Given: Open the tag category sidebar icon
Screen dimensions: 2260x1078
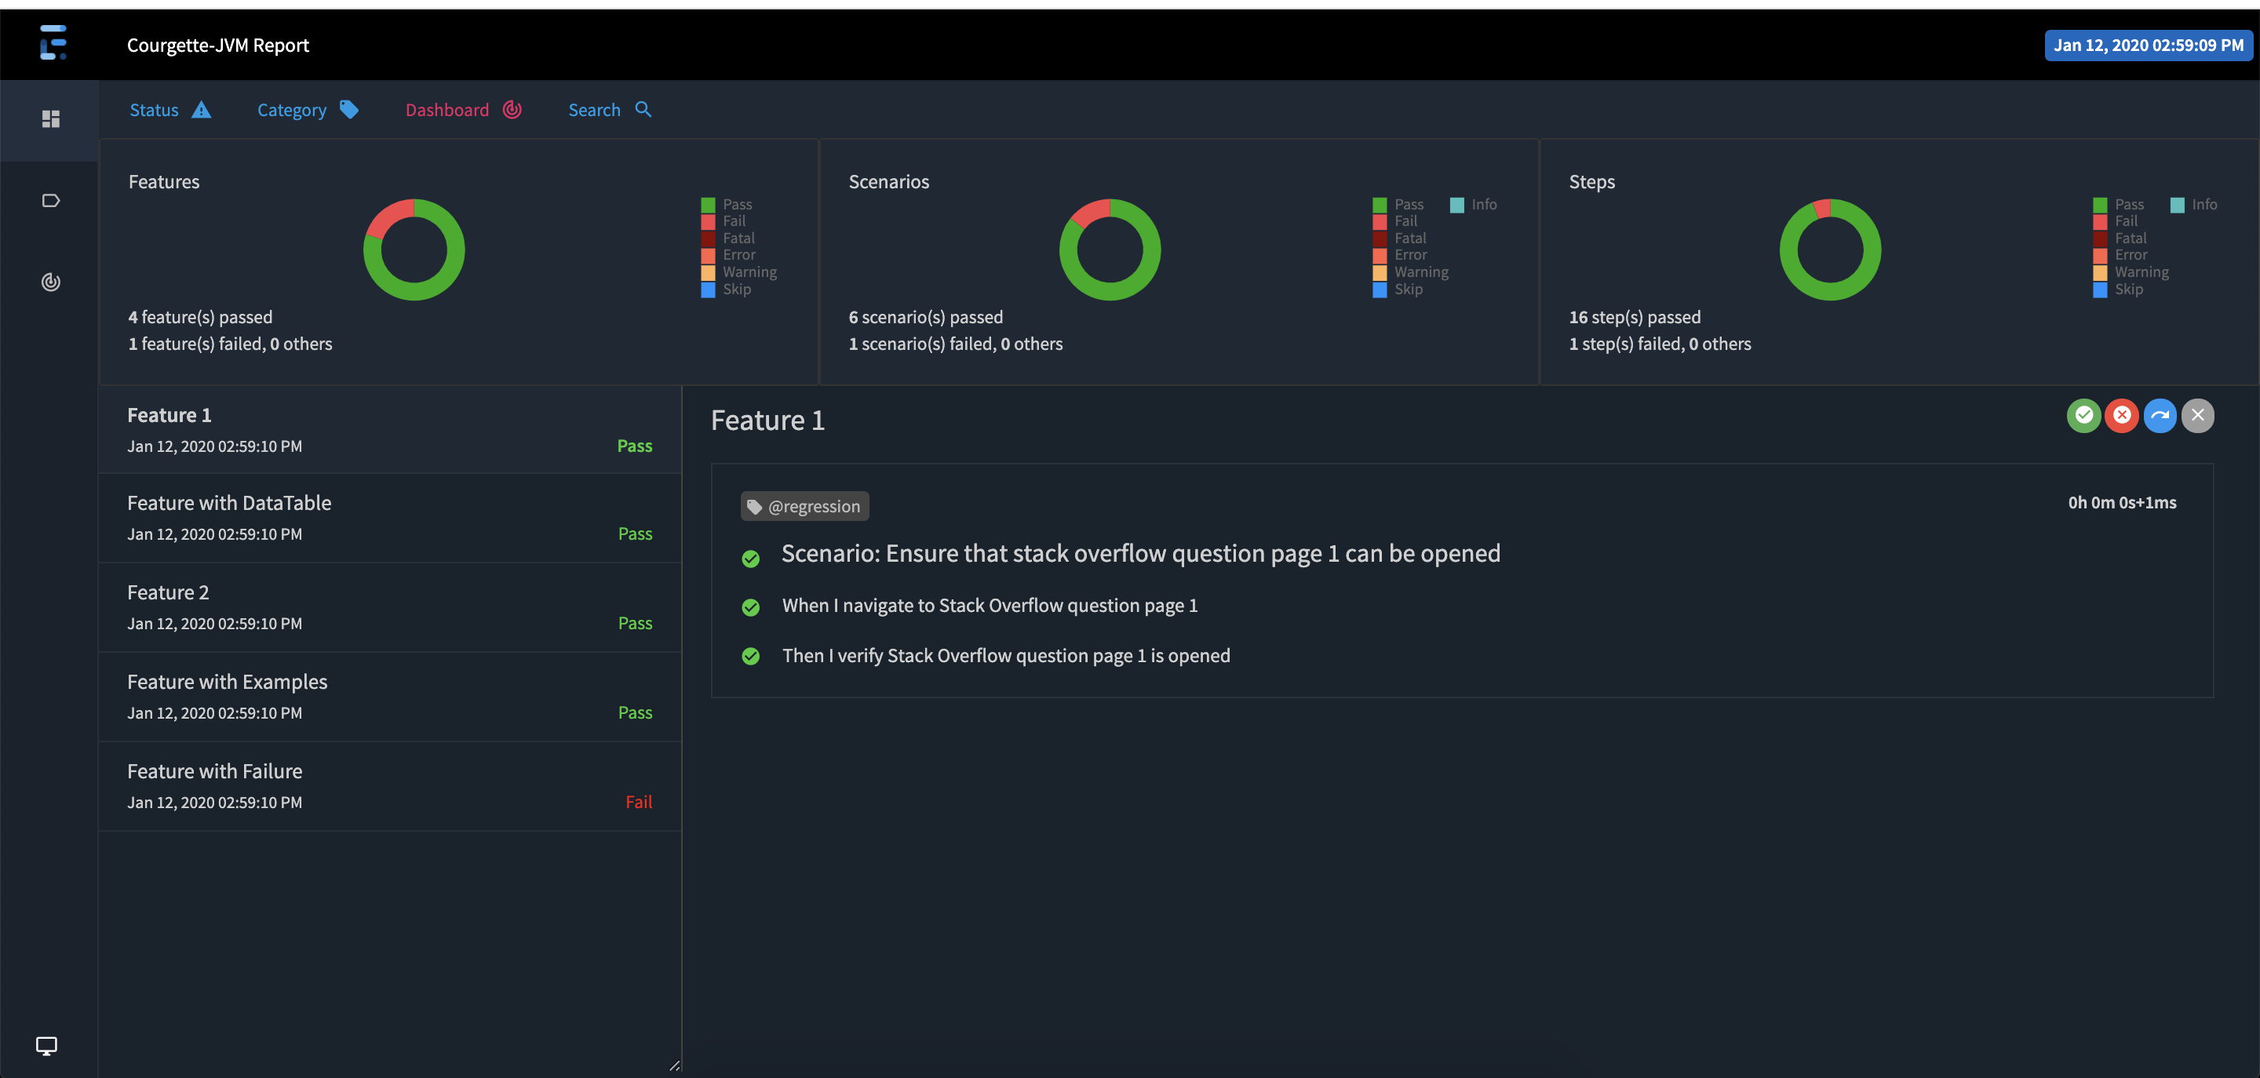Looking at the screenshot, I should 51,201.
